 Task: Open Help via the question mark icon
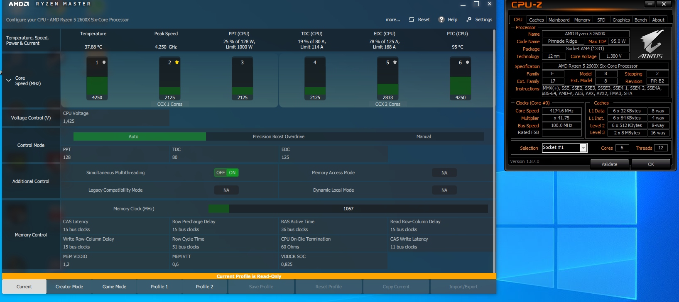pyautogui.click(x=441, y=19)
